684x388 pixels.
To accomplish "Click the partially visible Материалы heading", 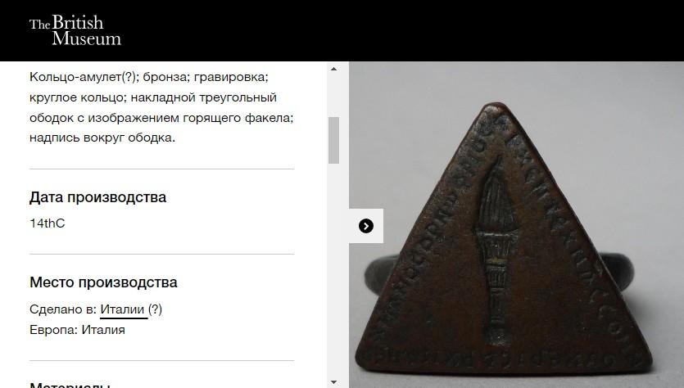I will [x=70, y=385].
